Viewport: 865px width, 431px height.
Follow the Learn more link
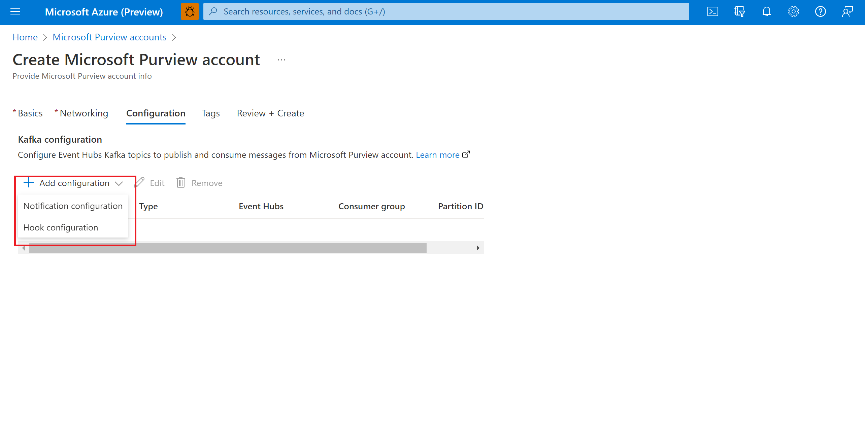[437, 155]
